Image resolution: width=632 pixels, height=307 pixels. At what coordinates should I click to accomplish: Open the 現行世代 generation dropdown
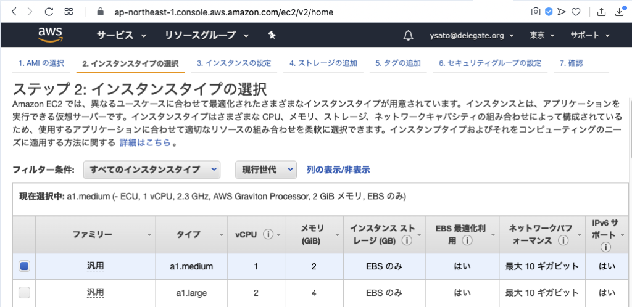pos(265,169)
